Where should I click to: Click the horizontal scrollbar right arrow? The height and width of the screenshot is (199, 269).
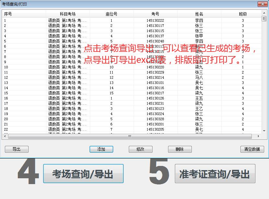point(258,136)
